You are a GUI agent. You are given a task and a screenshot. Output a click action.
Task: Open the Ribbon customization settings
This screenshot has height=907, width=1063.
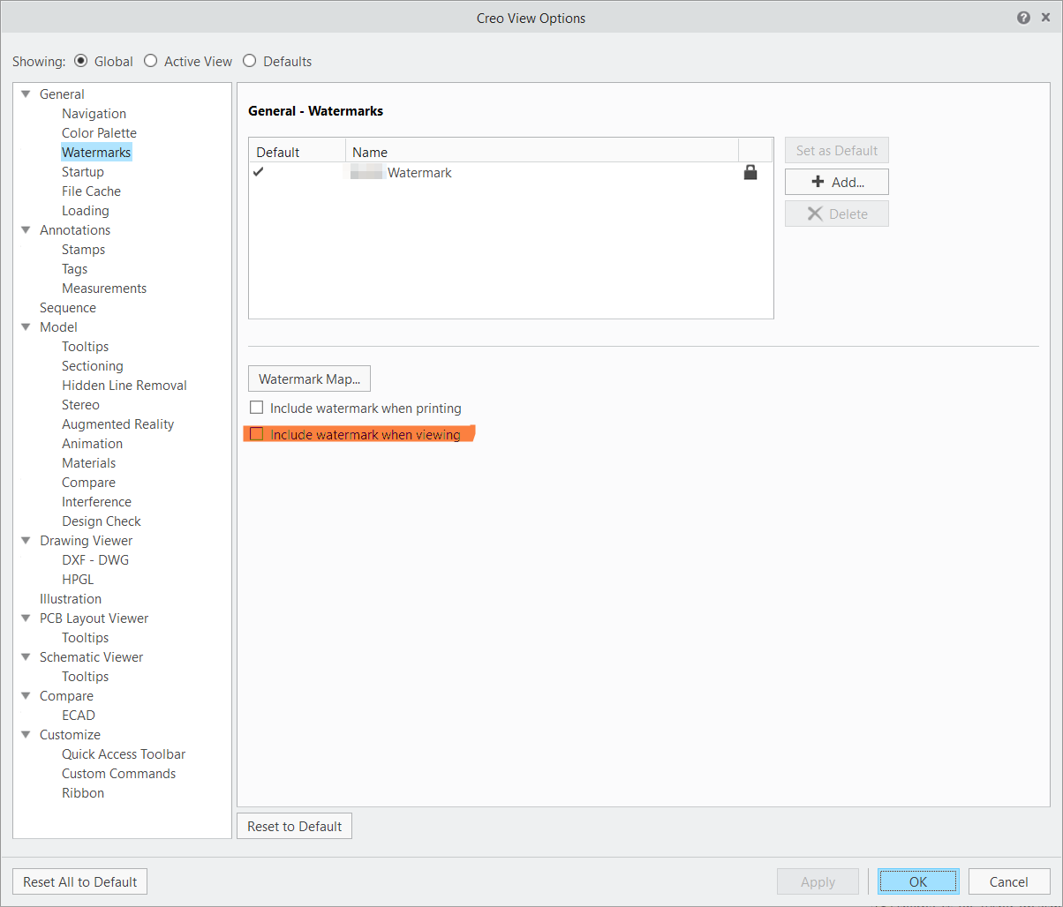pyautogui.click(x=82, y=792)
